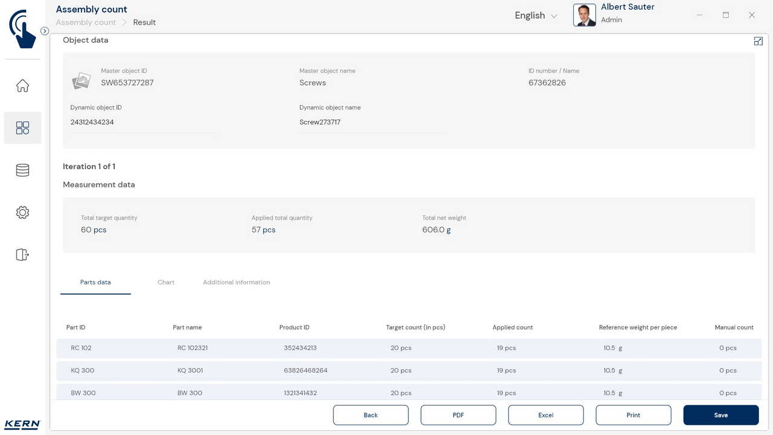Click the logout door icon
Screen dimensions: 773x435
point(22,254)
